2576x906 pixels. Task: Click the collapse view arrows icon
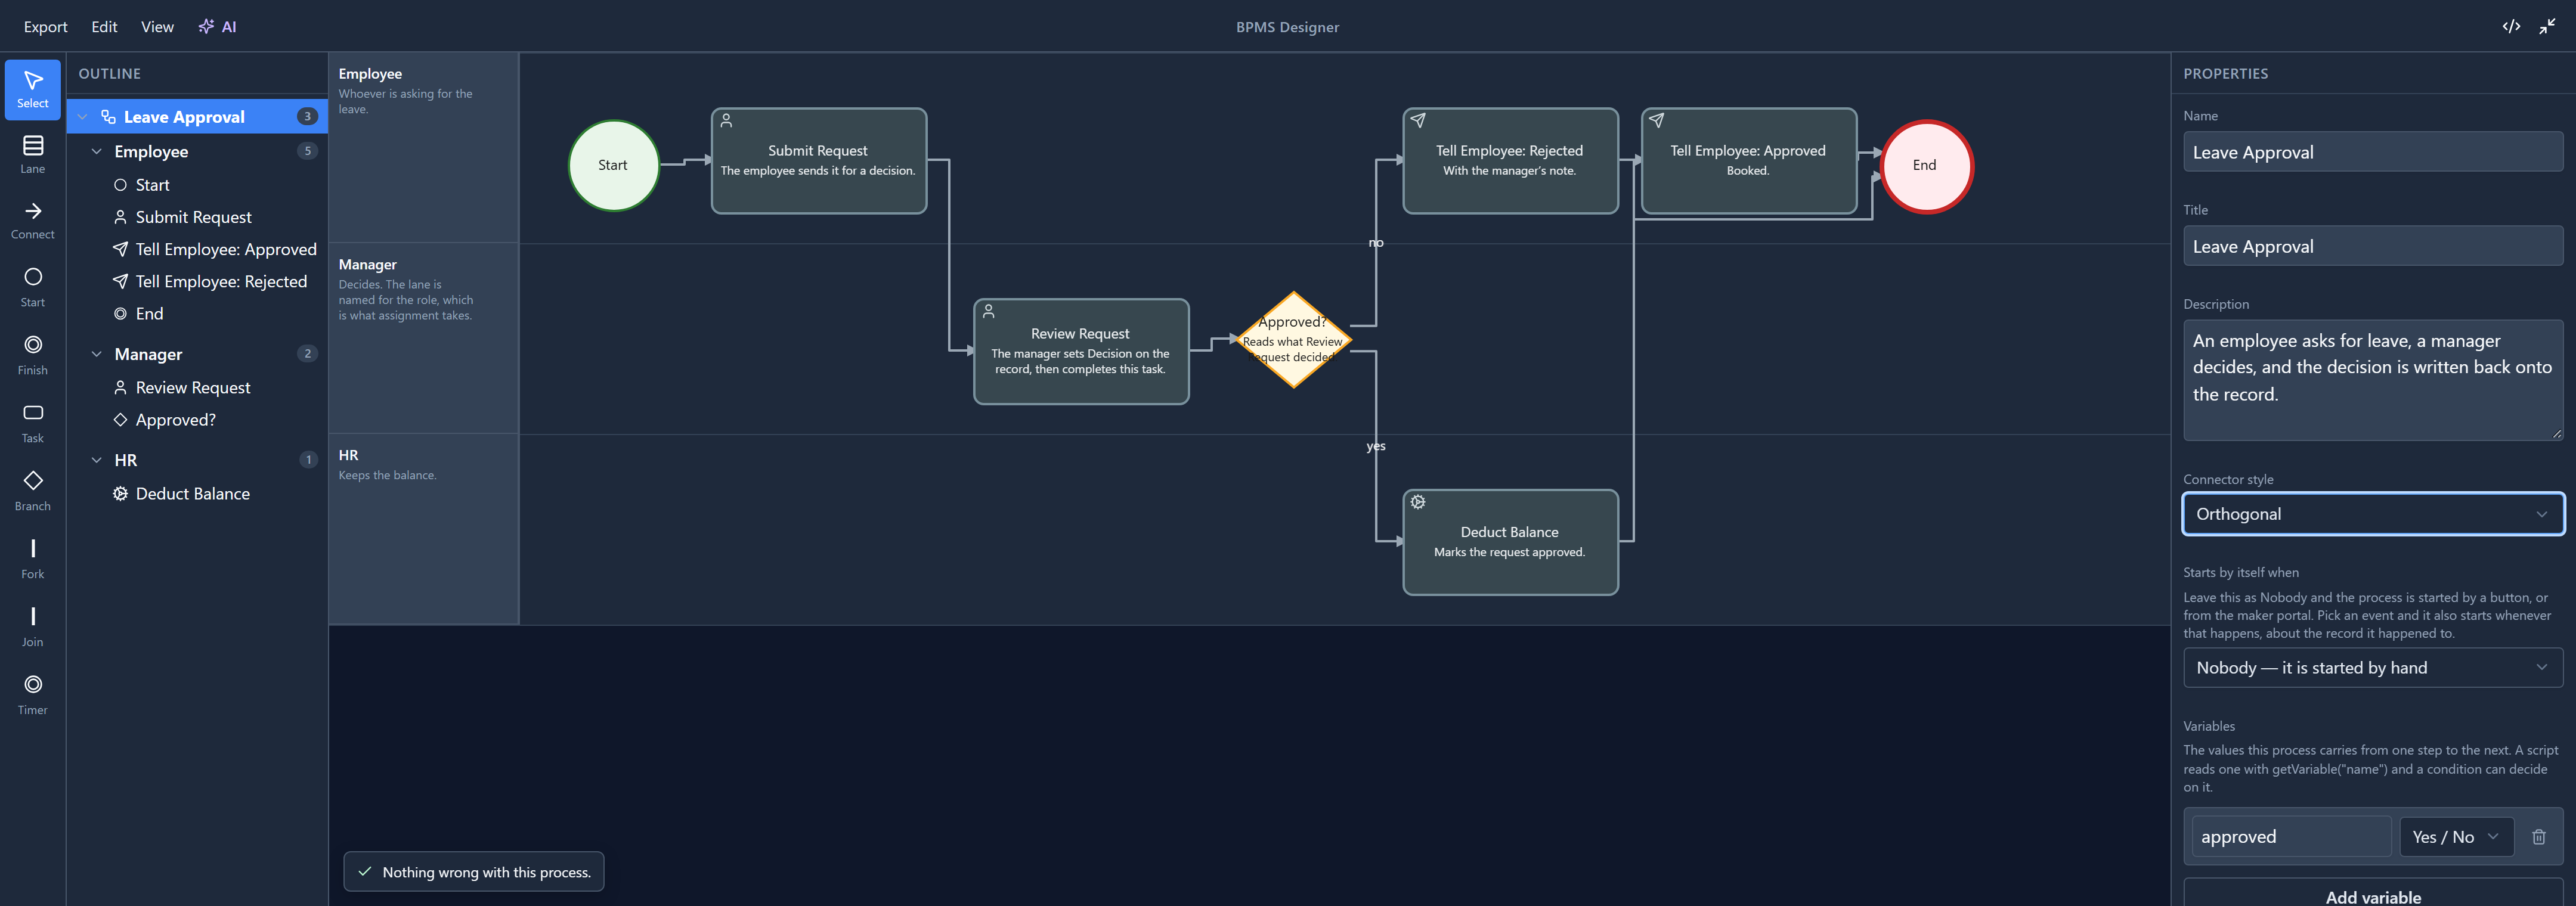[2547, 26]
